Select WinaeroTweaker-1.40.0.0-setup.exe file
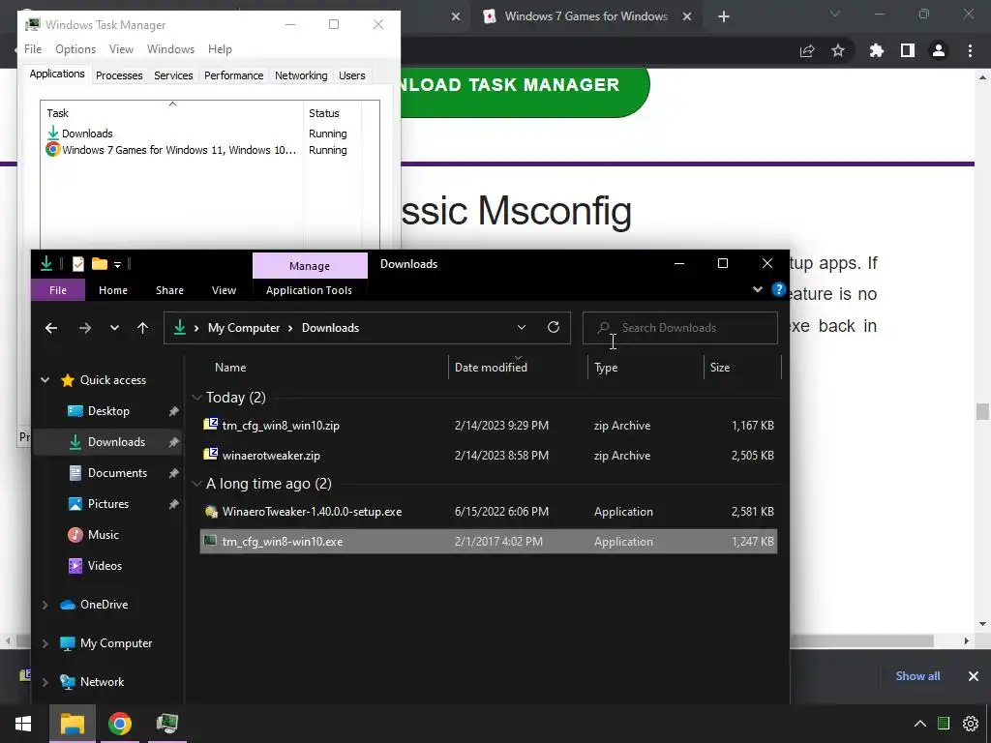991x743 pixels. click(x=489, y=511)
